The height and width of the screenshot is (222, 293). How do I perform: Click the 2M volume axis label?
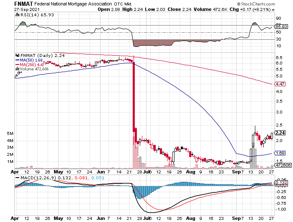point(10,155)
